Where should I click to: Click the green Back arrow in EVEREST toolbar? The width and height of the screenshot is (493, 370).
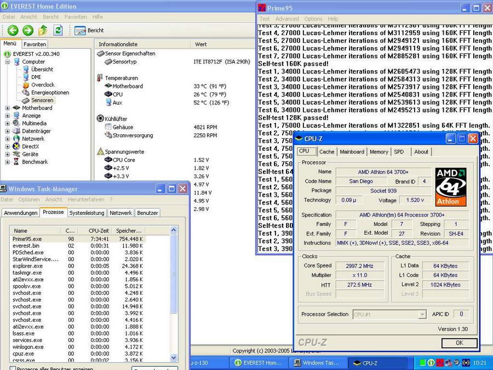point(13,30)
